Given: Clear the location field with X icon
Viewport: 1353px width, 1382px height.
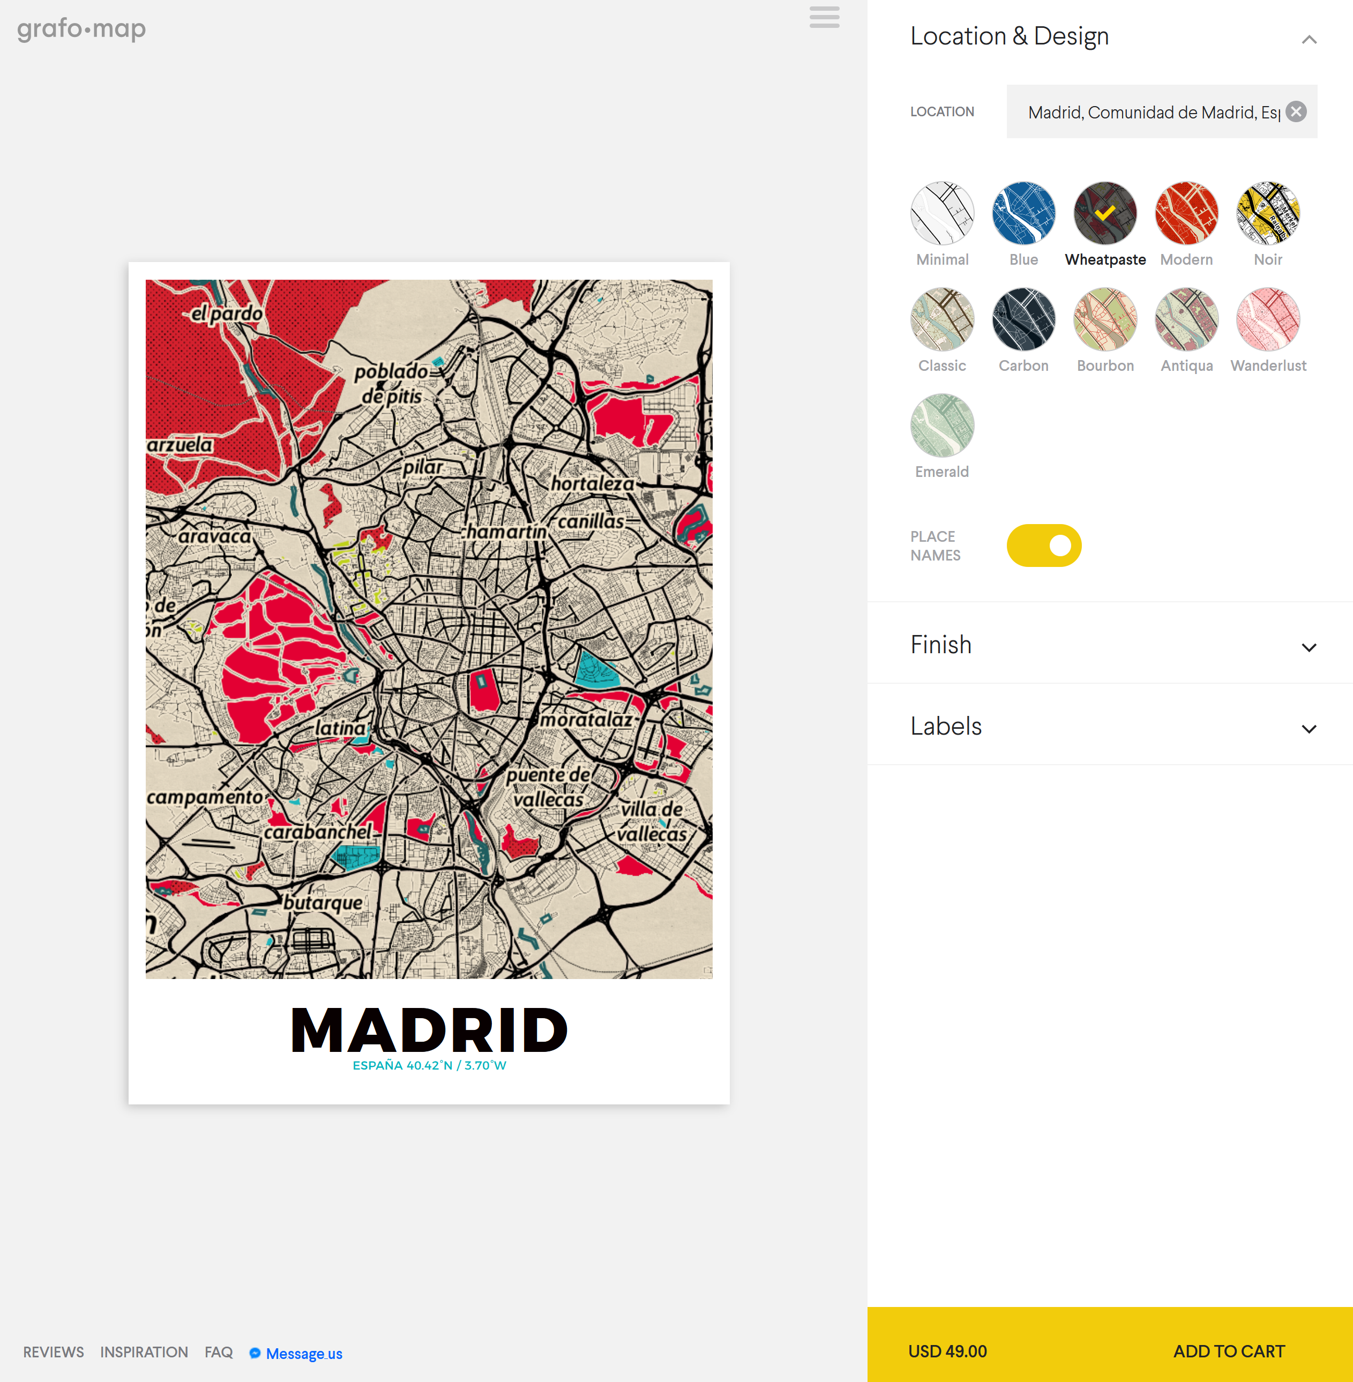Looking at the screenshot, I should [1296, 111].
